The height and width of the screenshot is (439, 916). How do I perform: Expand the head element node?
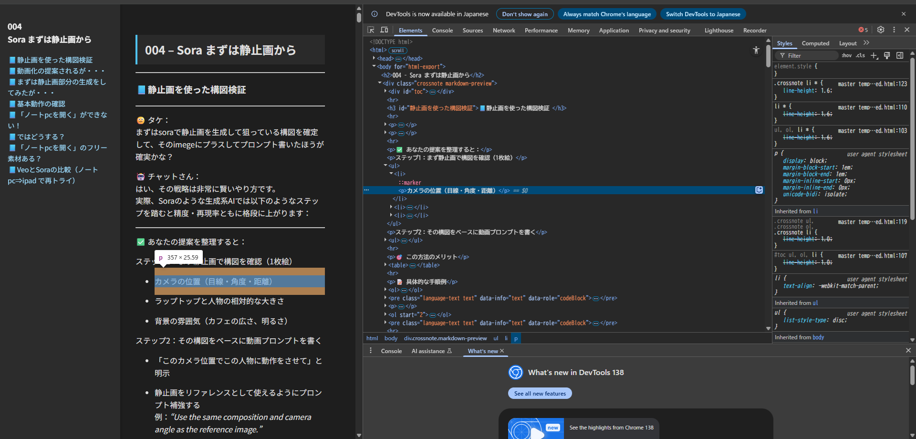[x=374, y=58]
